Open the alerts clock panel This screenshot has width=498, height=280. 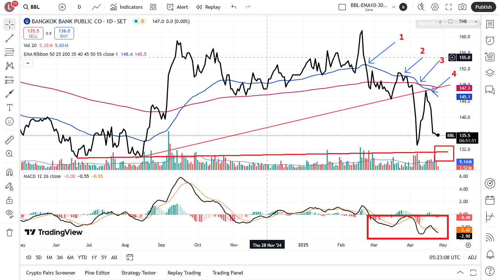(490, 40)
